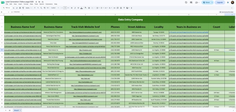The width and height of the screenshot is (236, 112).
Task: Add a new sheet
Action: [x=6, y=110]
